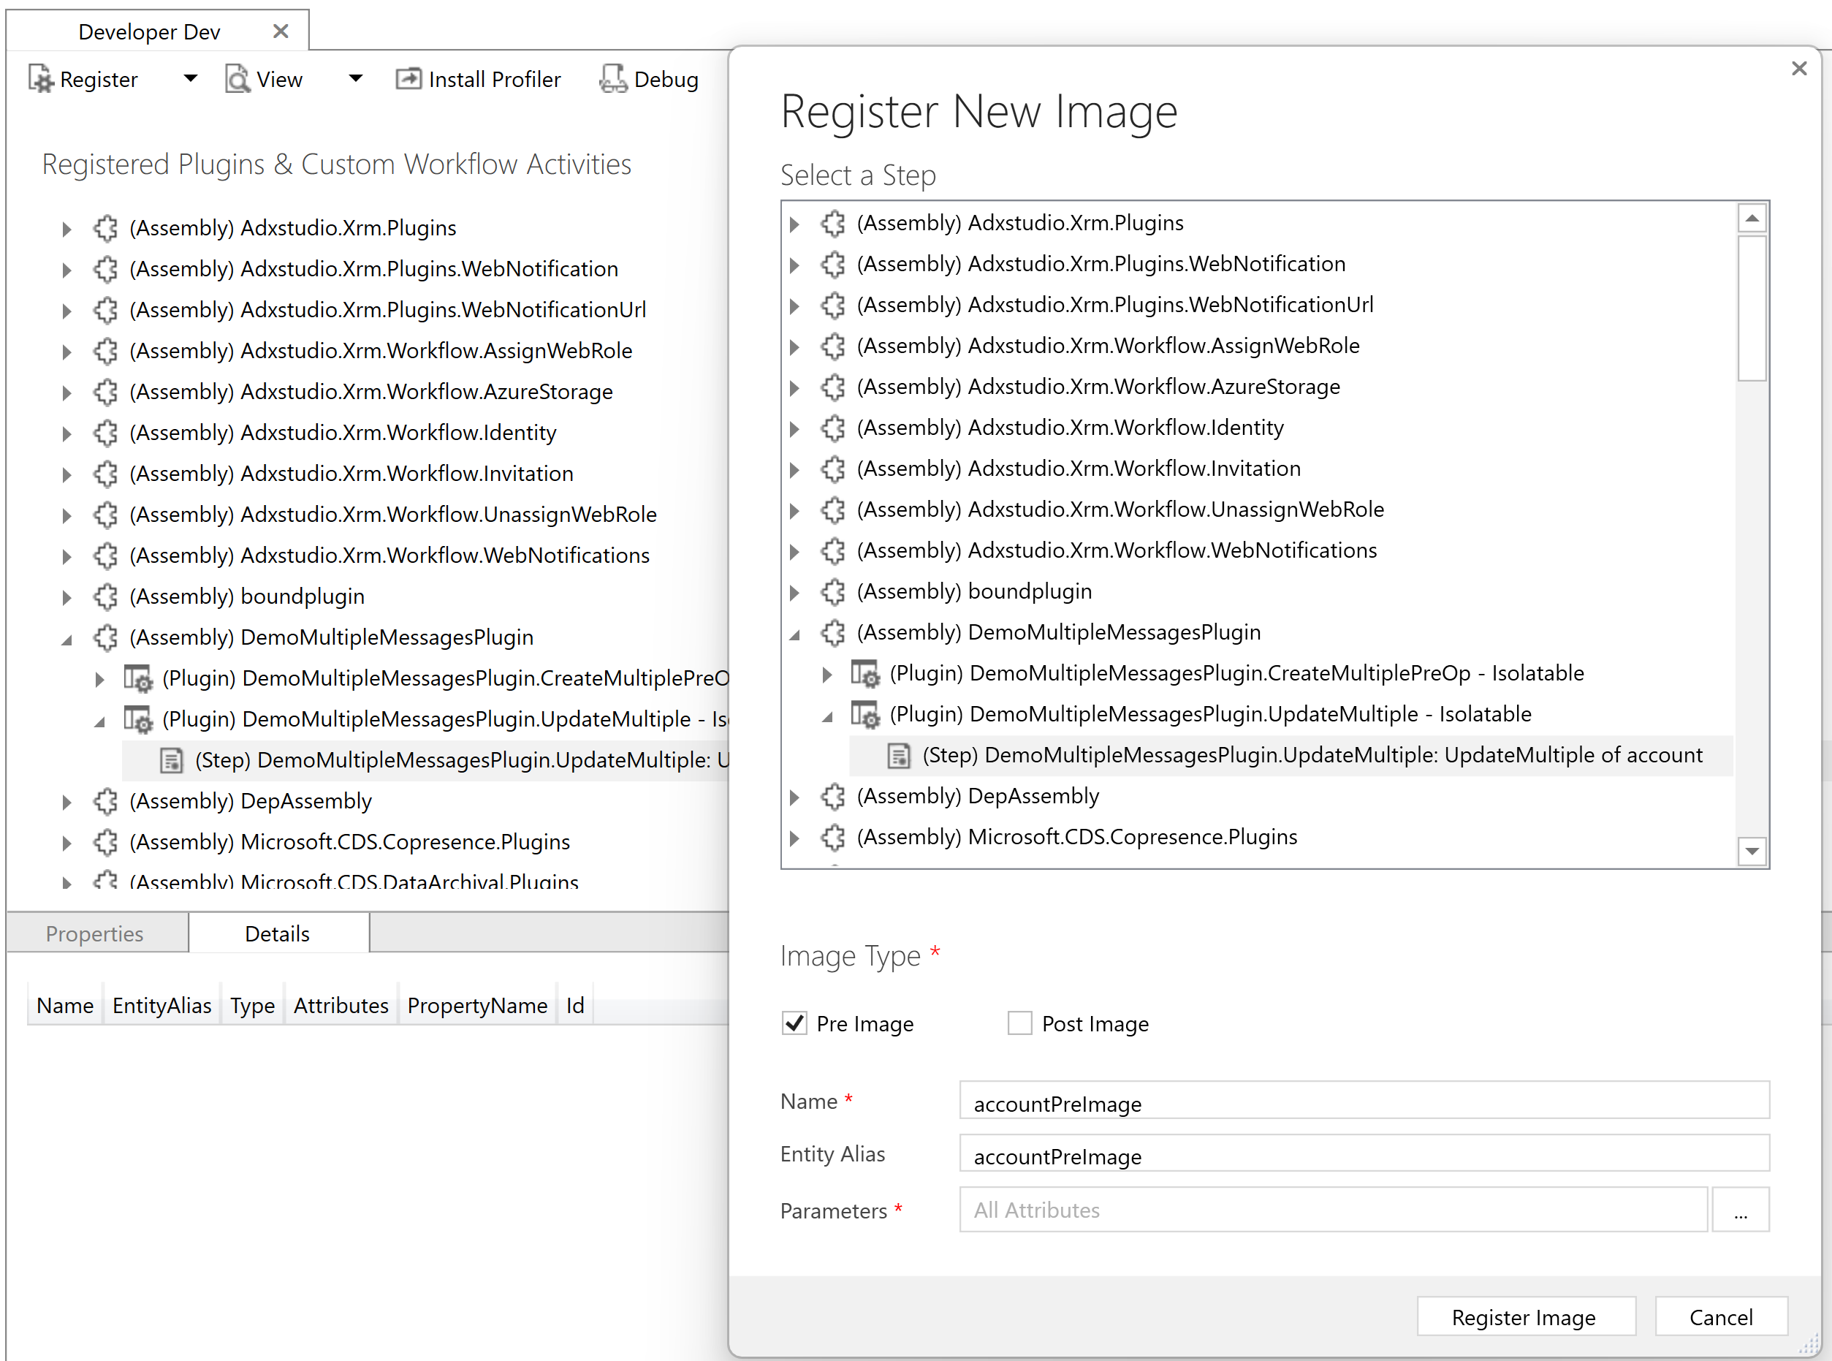Click the Register toolbar icon
The image size is (1832, 1361).
[40, 79]
